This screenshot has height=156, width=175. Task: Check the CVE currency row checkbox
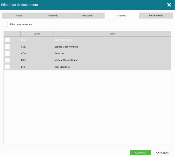tap(7, 47)
